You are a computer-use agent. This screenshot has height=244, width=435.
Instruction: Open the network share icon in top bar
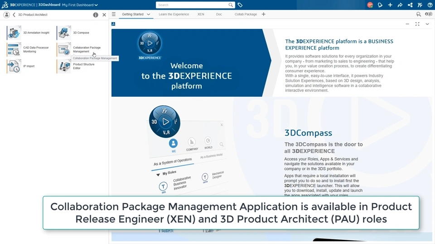(x=410, y=5)
